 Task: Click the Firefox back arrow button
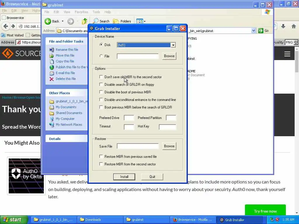click(x=6, y=26)
